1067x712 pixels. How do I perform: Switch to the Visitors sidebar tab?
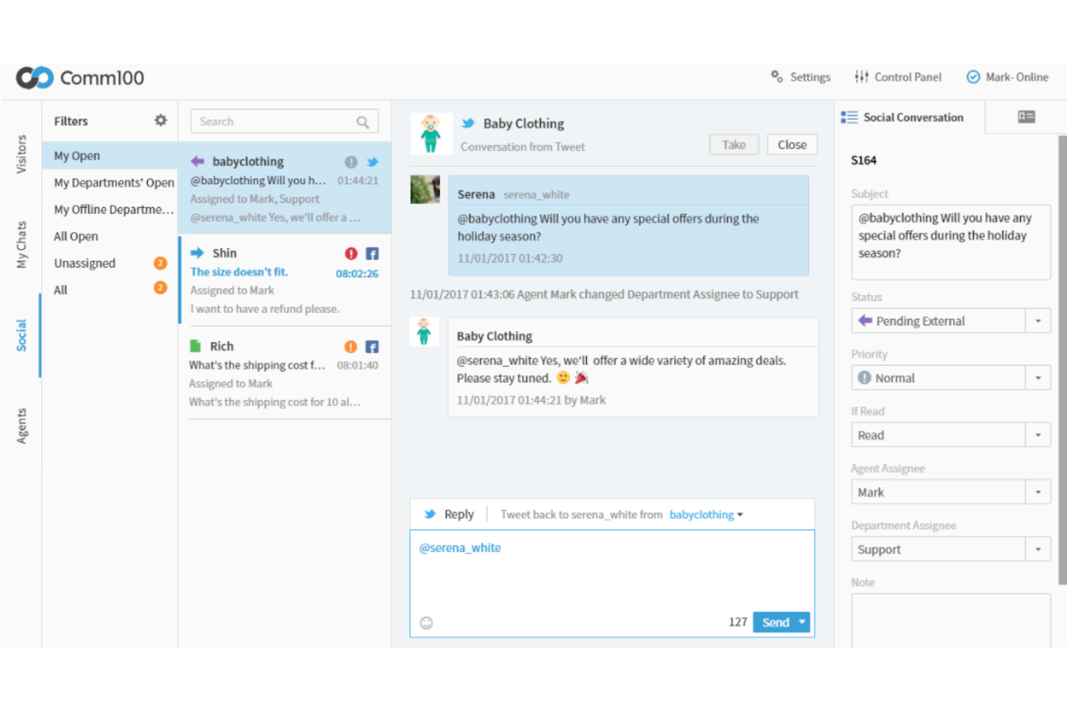(22, 154)
